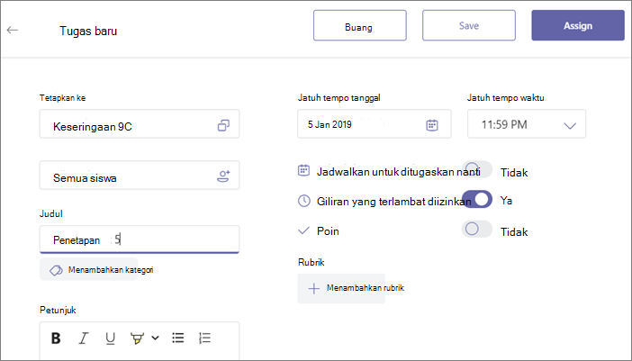
Task: Click the 5 Jan 2019 due date field
Action: (x=374, y=123)
